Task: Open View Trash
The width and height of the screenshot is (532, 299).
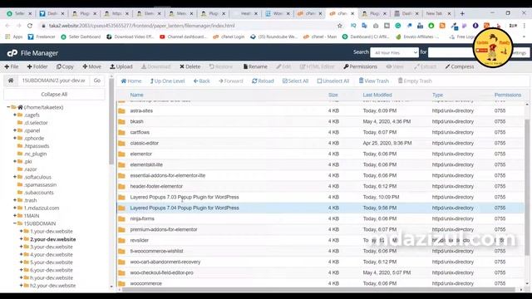Action: tap(373, 81)
